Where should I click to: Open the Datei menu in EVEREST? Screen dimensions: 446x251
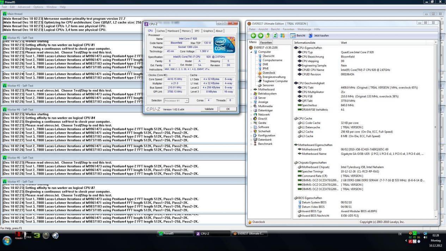(252, 29)
